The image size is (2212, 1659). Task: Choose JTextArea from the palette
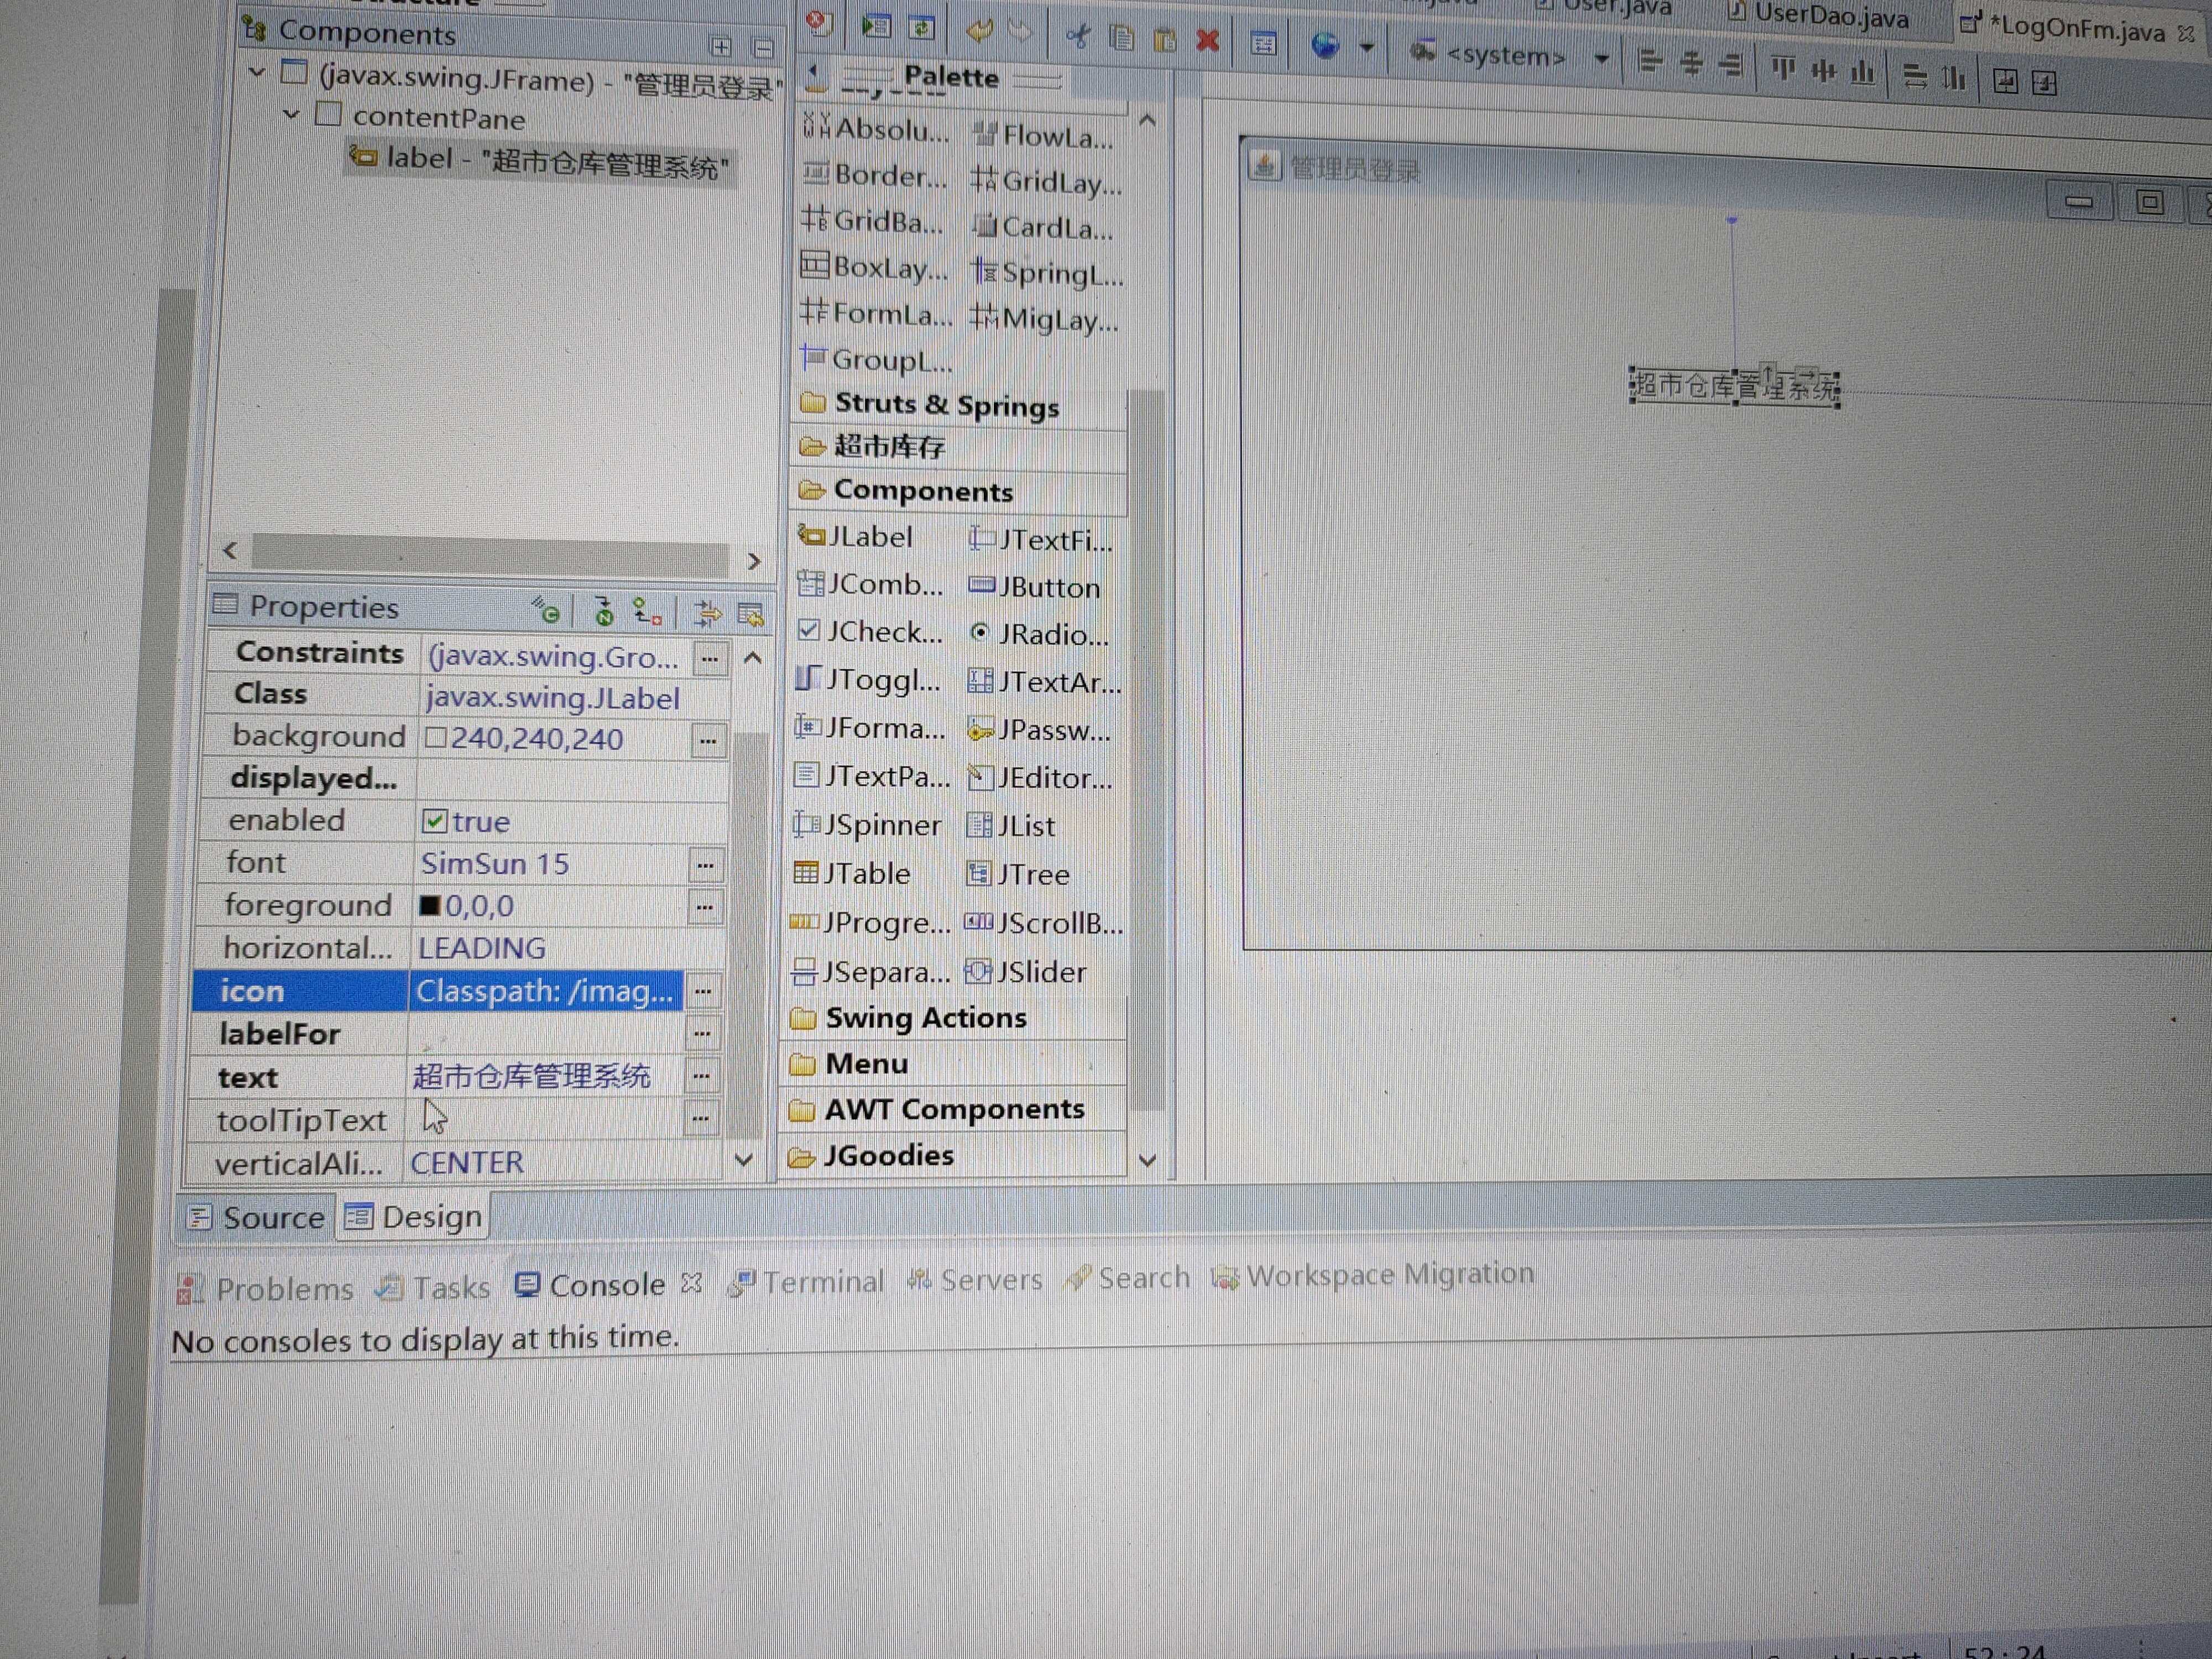(1044, 682)
